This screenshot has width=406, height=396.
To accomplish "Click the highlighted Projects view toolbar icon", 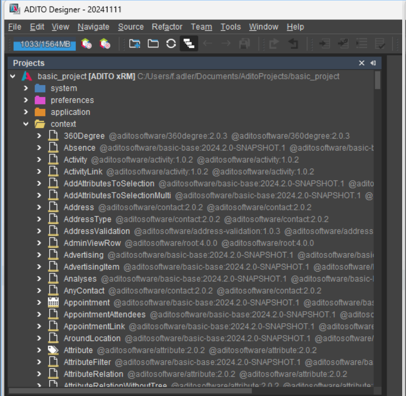I will (x=188, y=43).
